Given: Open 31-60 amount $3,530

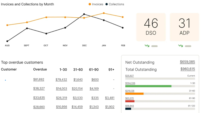Looking at the screenshot, I should pos(78,98).
